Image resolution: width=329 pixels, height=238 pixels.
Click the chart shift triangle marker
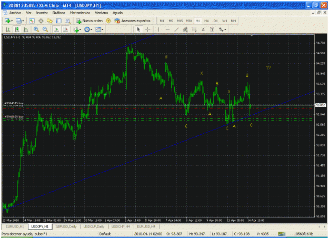[252, 35]
